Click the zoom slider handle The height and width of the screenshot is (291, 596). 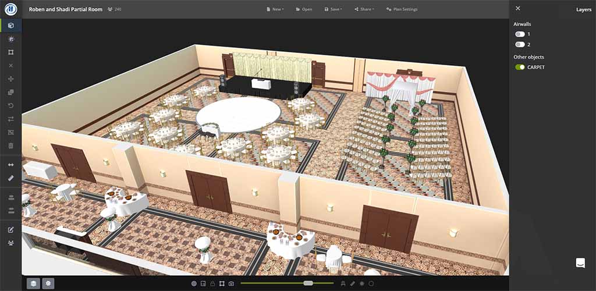tap(308, 283)
